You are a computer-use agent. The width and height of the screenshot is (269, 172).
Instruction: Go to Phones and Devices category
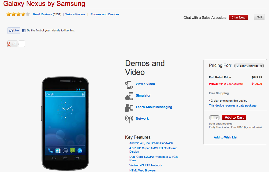coord(105,14)
